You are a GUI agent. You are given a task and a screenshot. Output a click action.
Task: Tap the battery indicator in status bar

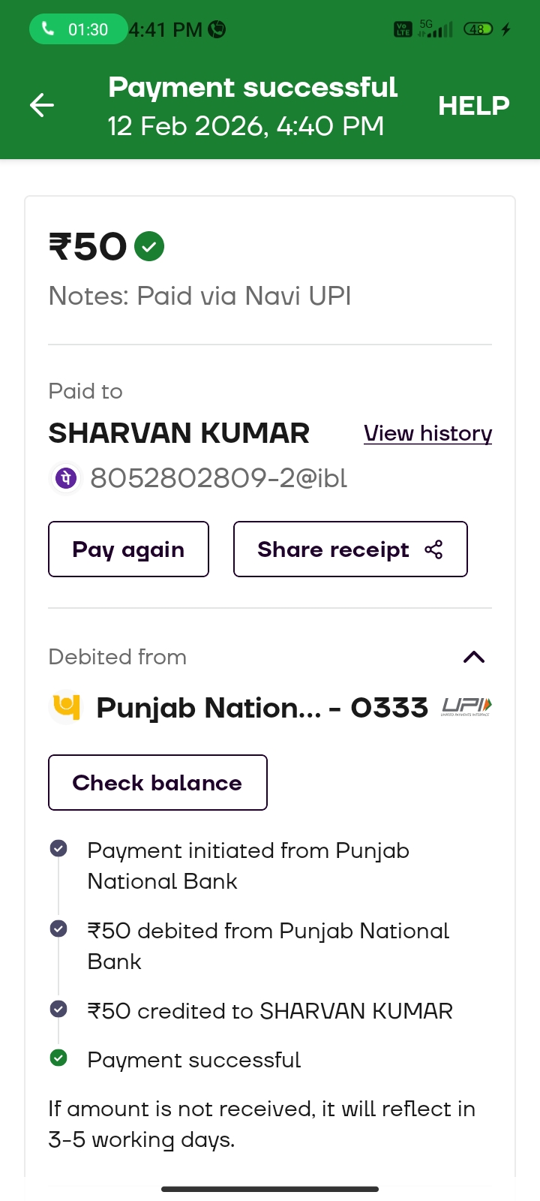pos(478,29)
